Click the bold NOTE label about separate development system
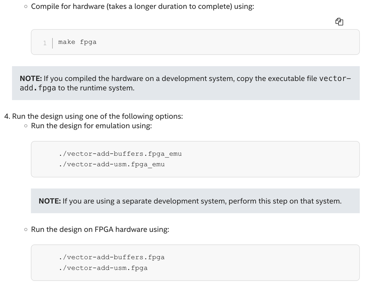Screen dimensions: 366x286 (x=50, y=201)
